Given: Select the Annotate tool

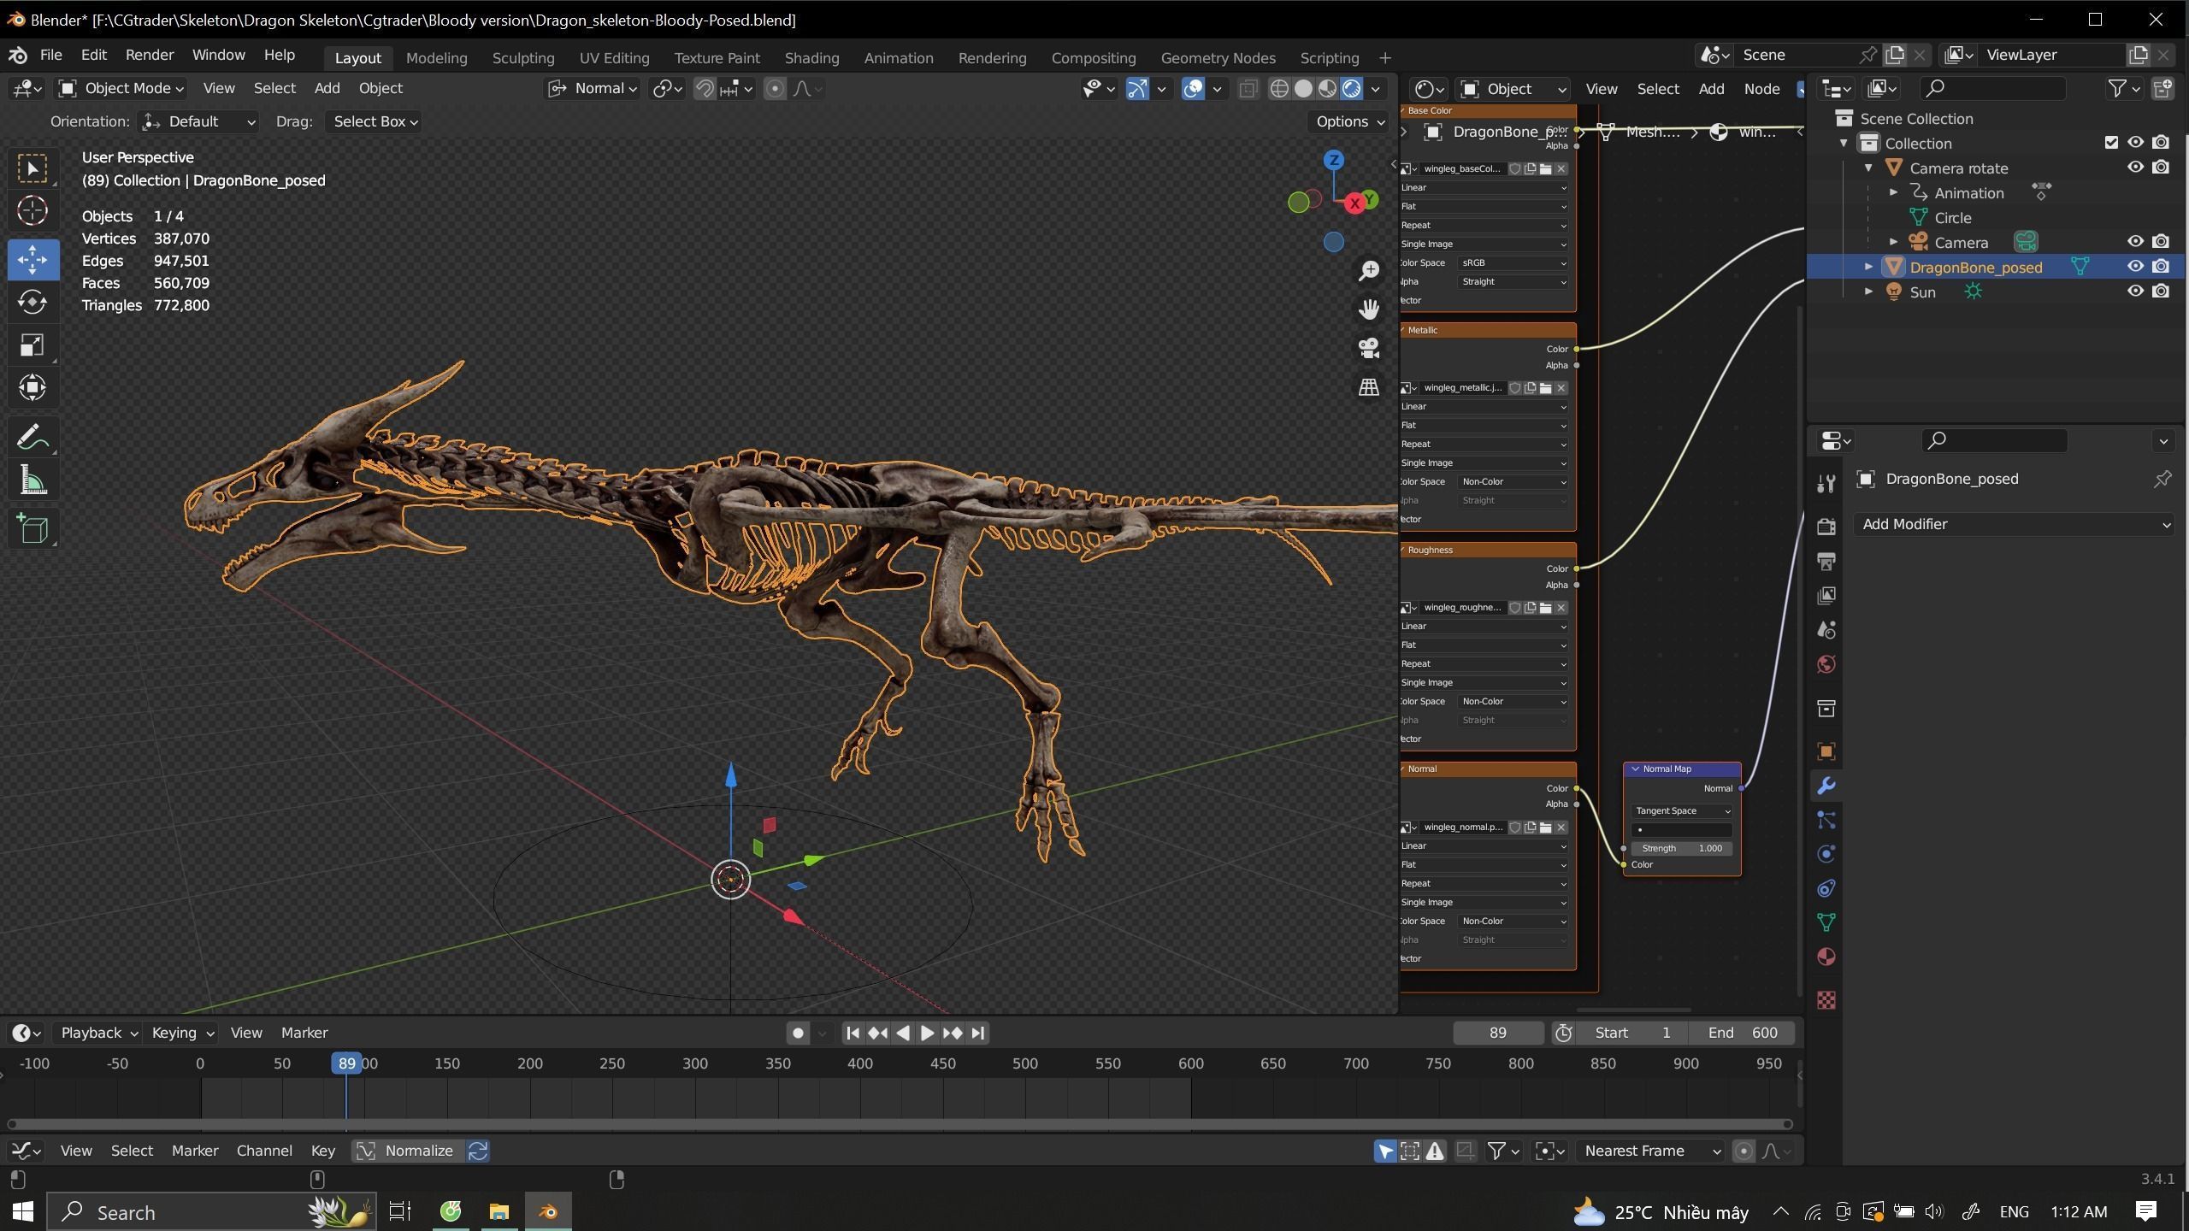Looking at the screenshot, I should pyautogui.click(x=33, y=438).
